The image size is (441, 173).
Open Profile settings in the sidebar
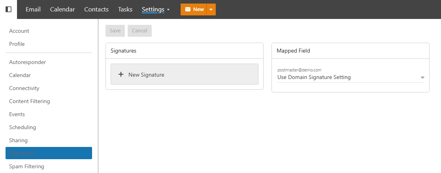(17, 44)
